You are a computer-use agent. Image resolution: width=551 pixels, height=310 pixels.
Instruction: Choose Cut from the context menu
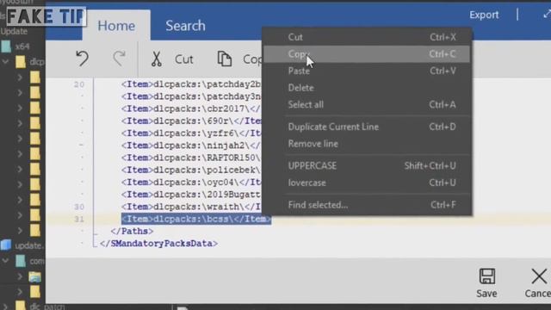[x=367, y=37]
